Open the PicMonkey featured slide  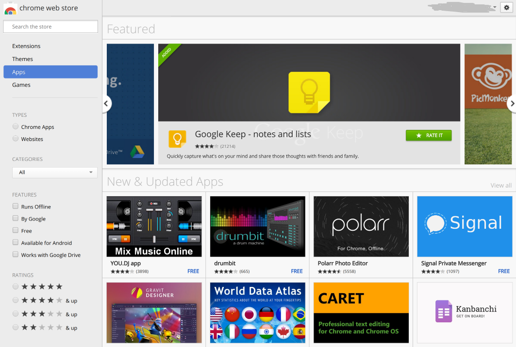(x=488, y=104)
